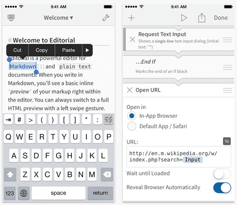
Task: Tap the Welcome to Editorial heading
Action: [x=44, y=40]
